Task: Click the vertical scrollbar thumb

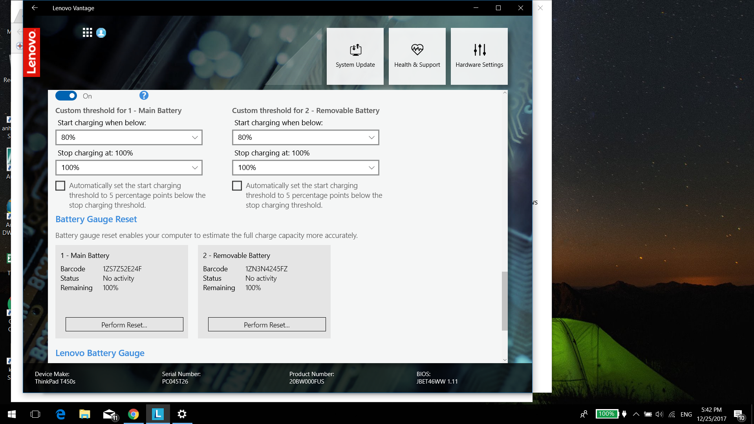Action: (x=505, y=301)
